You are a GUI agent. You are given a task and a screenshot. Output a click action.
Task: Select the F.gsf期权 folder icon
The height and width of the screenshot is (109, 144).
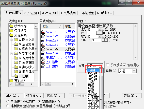[16, 62]
